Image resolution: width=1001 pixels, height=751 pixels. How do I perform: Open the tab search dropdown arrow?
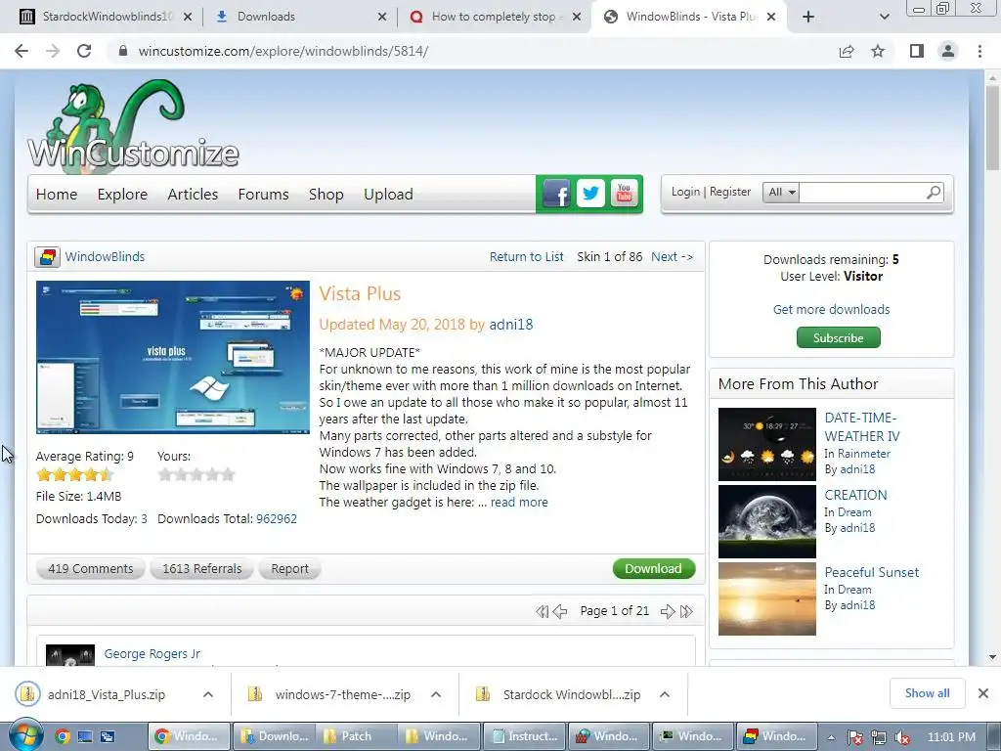(884, 17)
